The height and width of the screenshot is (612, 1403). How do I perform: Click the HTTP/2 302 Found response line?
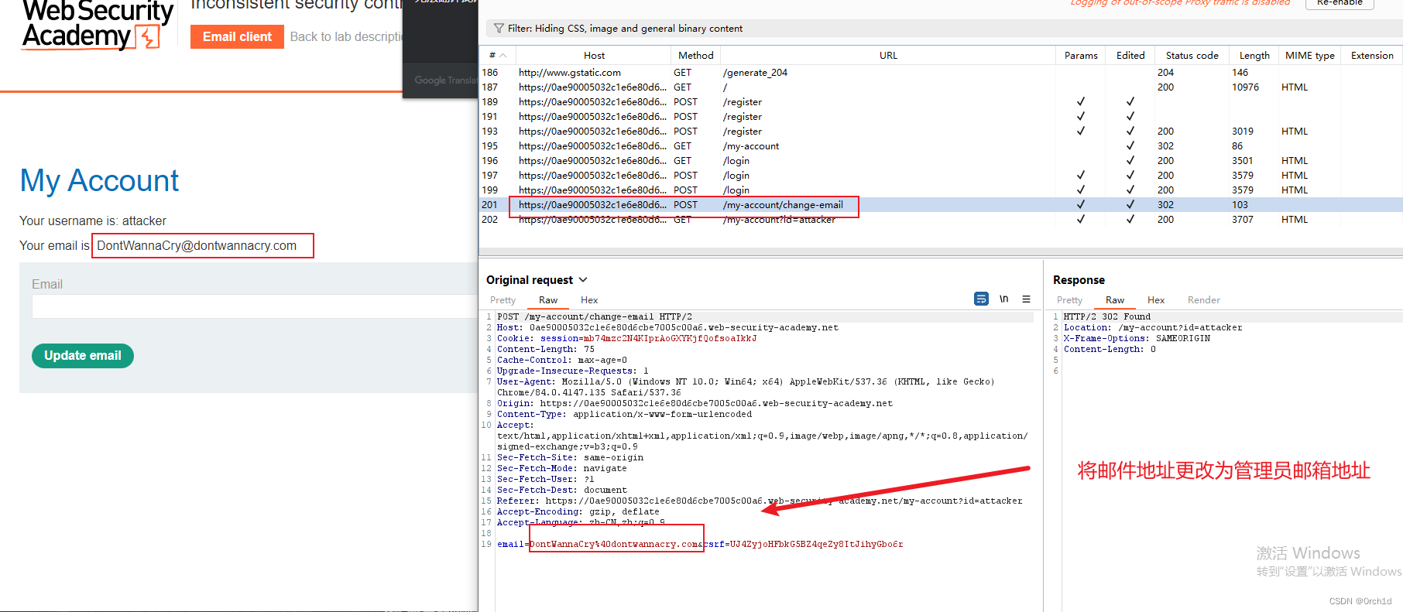coord(1107,317)
